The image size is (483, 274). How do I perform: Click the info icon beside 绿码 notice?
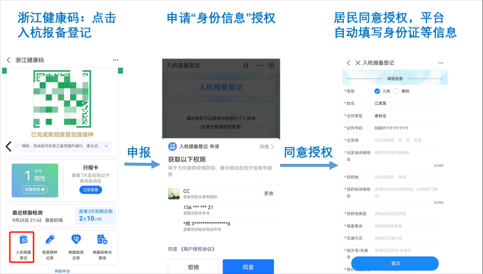click(17, 146)
